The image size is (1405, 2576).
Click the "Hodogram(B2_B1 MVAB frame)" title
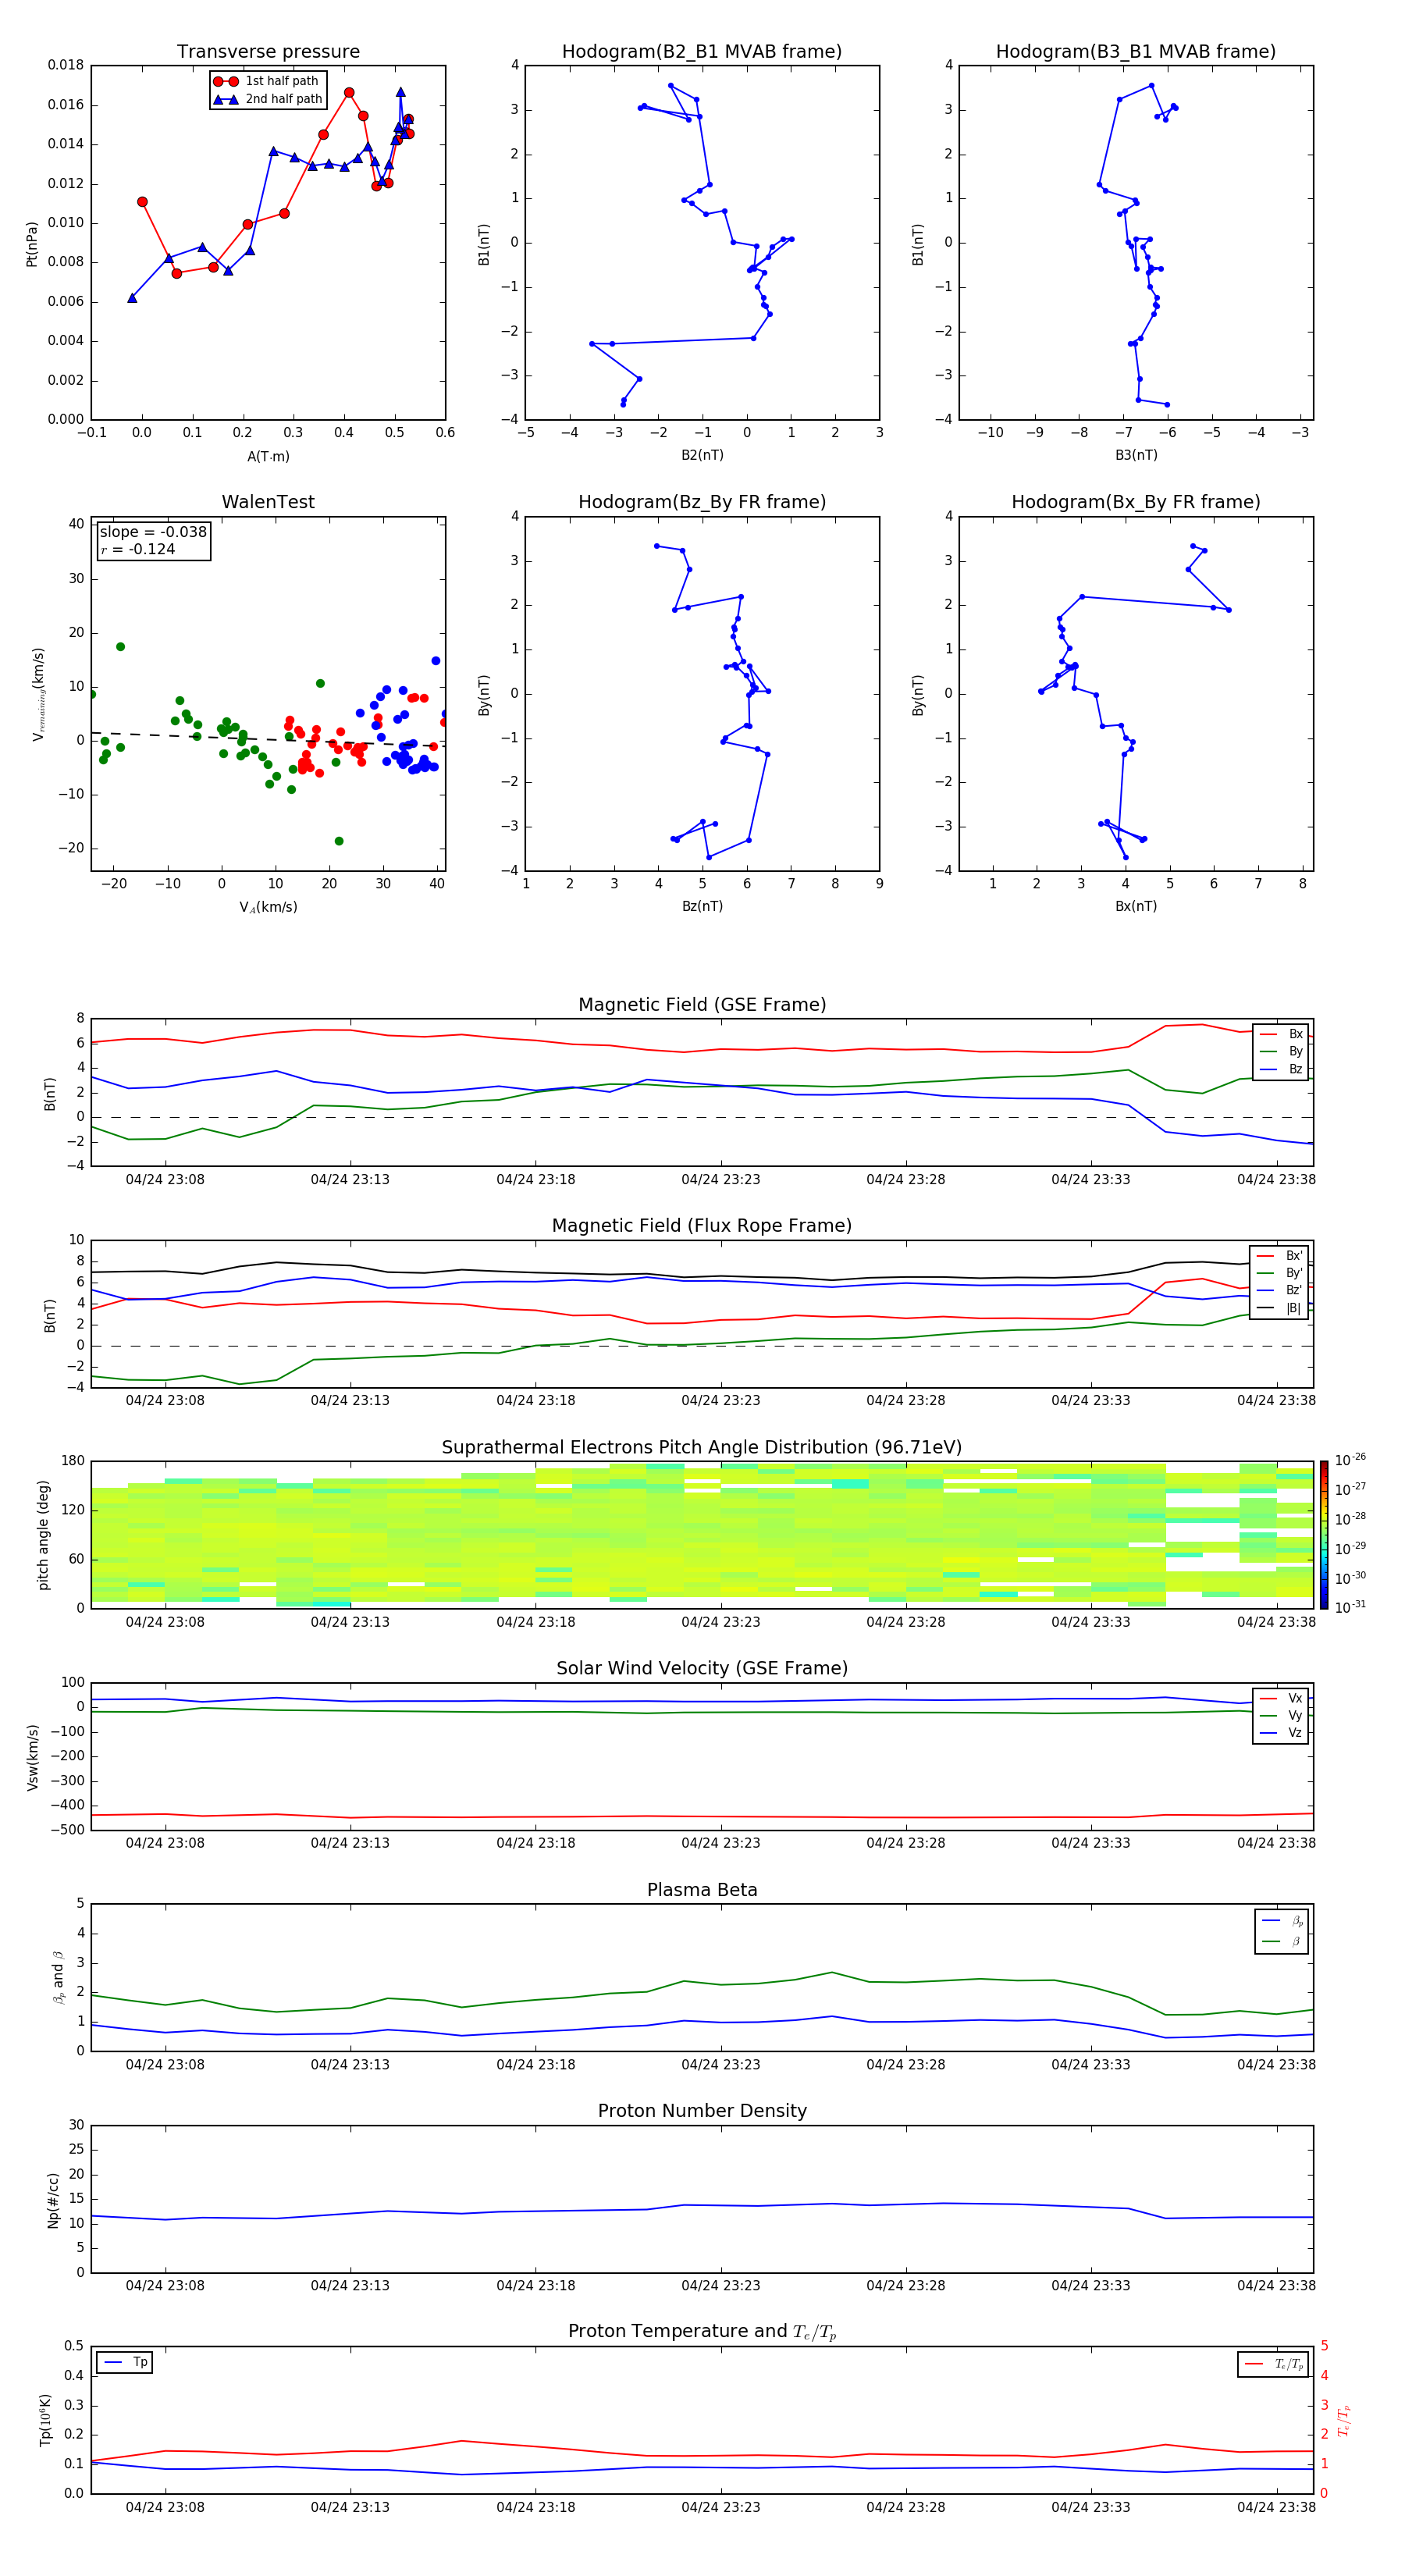click(x=702, y=52)
